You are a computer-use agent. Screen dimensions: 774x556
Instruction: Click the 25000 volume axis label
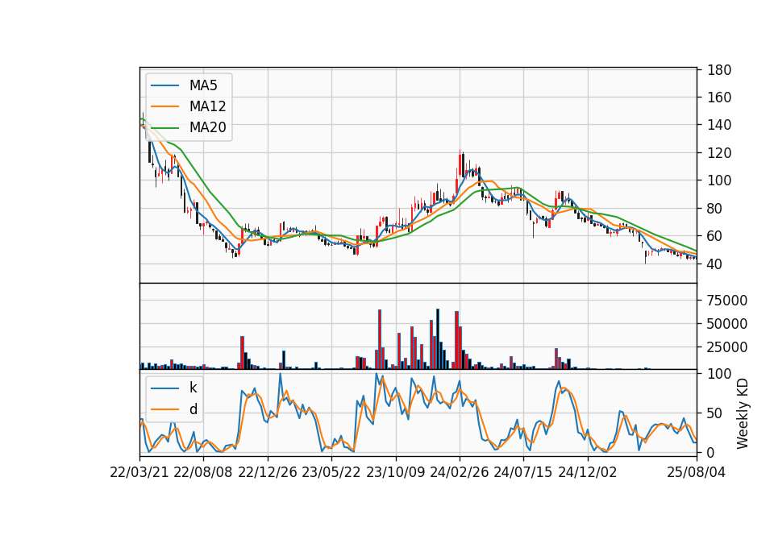727,347
